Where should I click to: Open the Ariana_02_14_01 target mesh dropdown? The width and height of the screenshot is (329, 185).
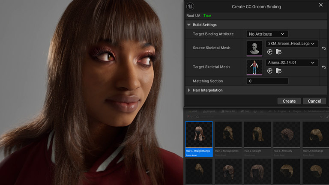coord(292,63)
